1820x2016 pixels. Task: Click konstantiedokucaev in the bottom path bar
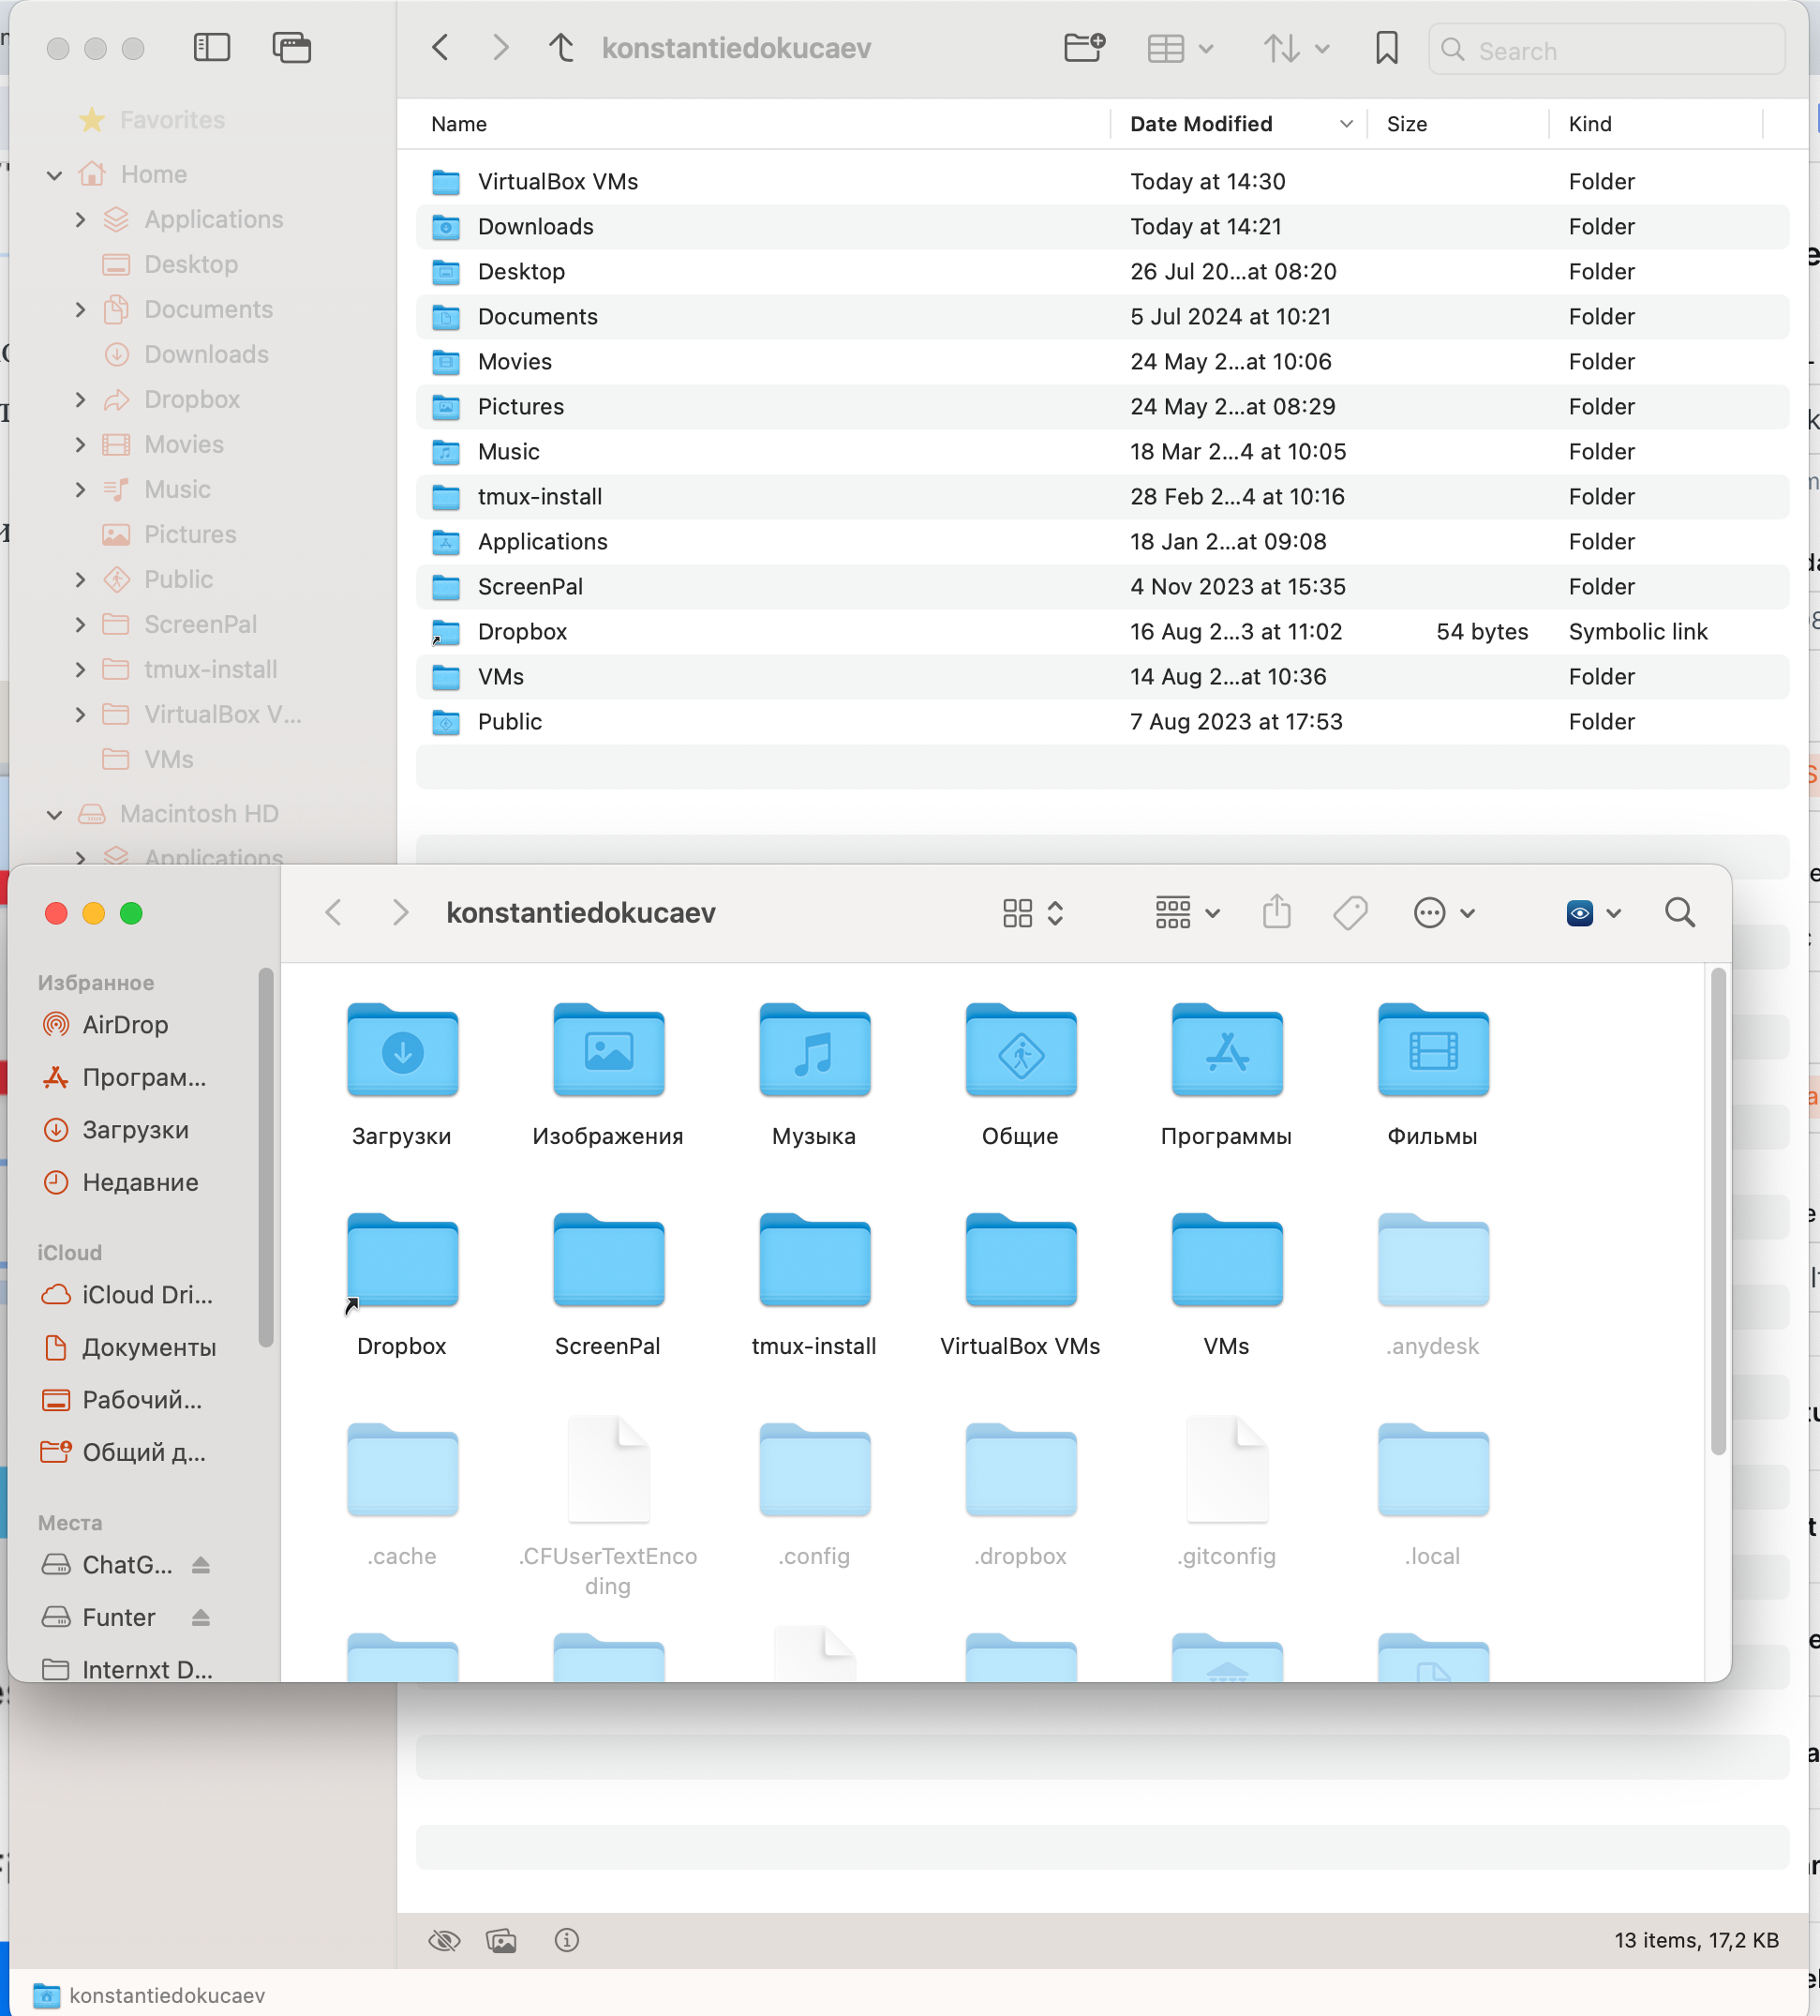pyautogui.click(x=166, y=1995)
